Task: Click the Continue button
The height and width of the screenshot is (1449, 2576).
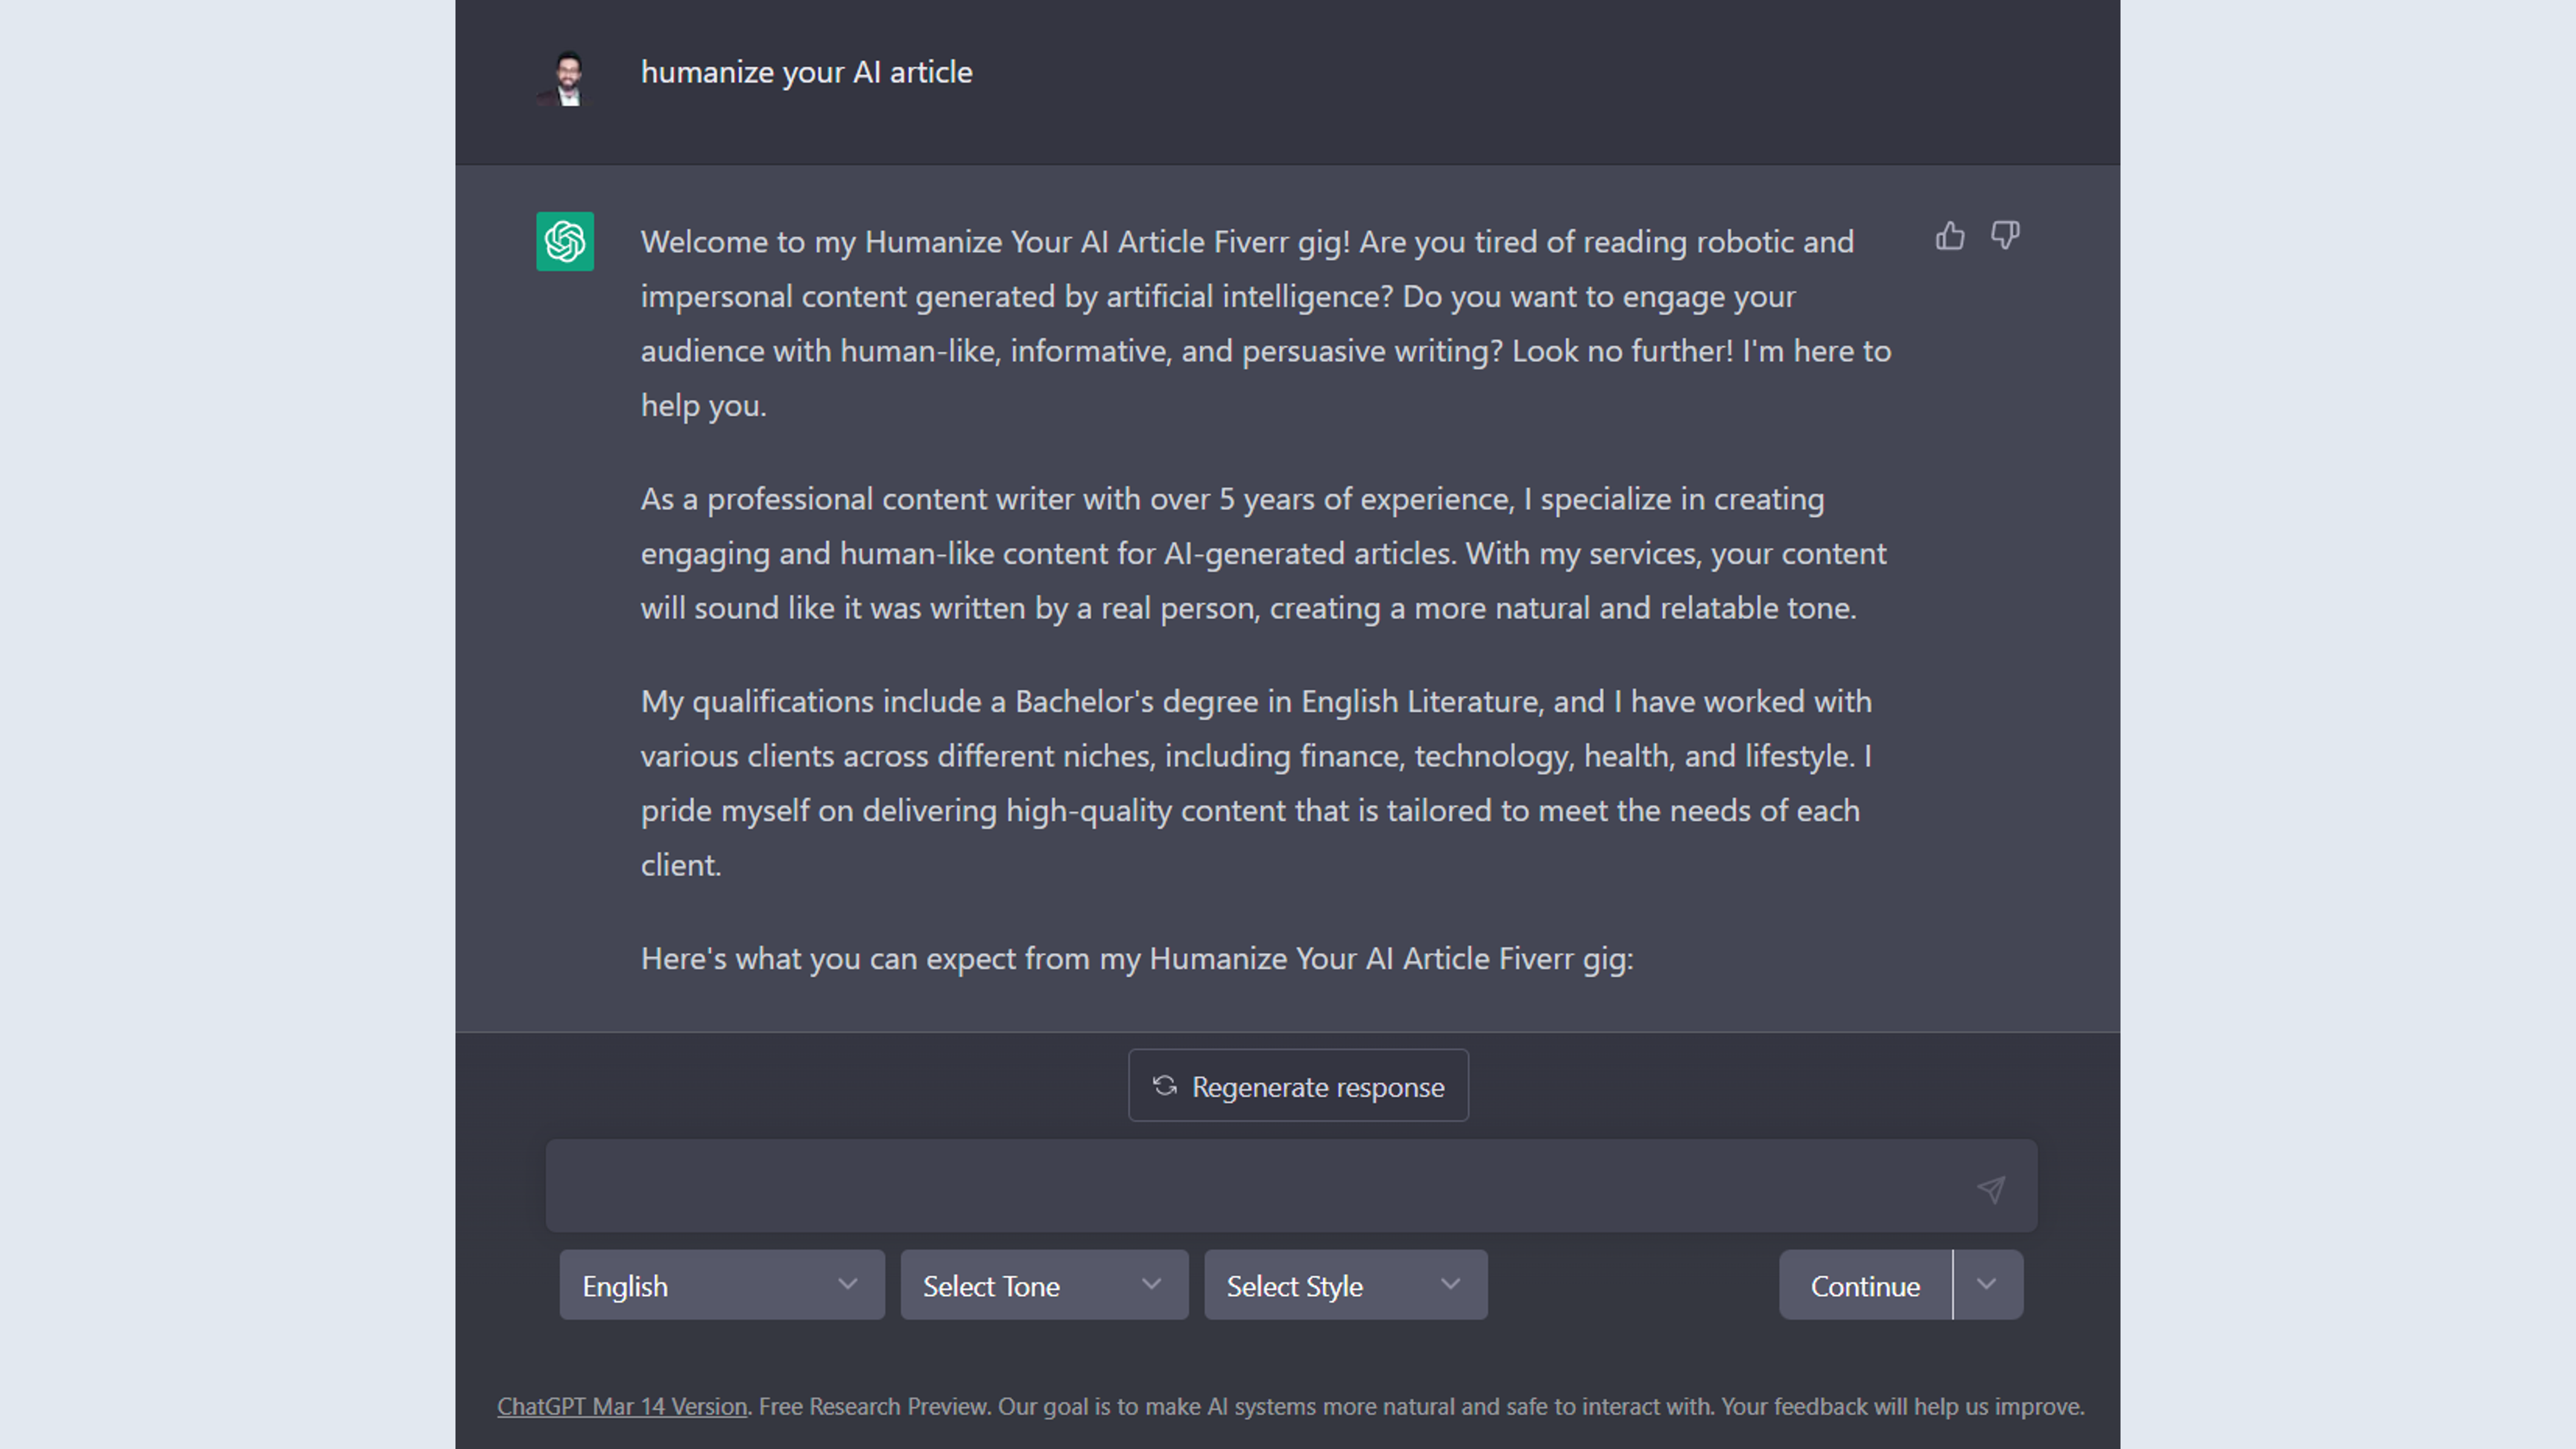Action: click(x=1865, y=1285)
